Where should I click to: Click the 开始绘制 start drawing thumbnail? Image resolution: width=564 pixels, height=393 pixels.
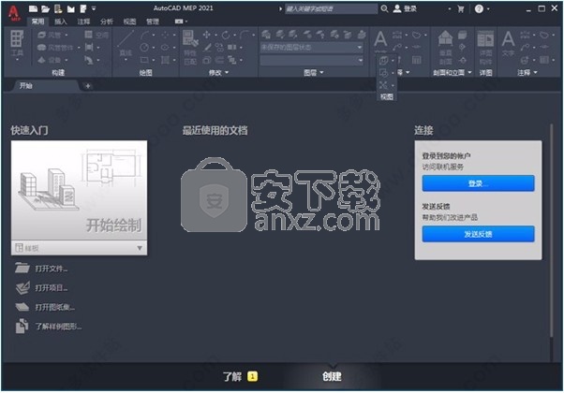pos(79,190)
